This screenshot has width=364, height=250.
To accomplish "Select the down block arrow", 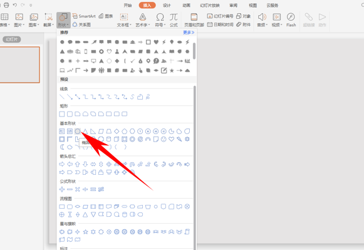I will coord(85,164).
